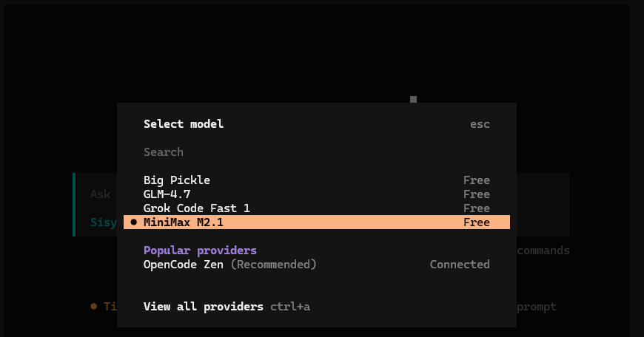Image resolution: width=644 pixels, height=337 pixels.
Task: Select the Big Pickle model
Action: point(177,180)
